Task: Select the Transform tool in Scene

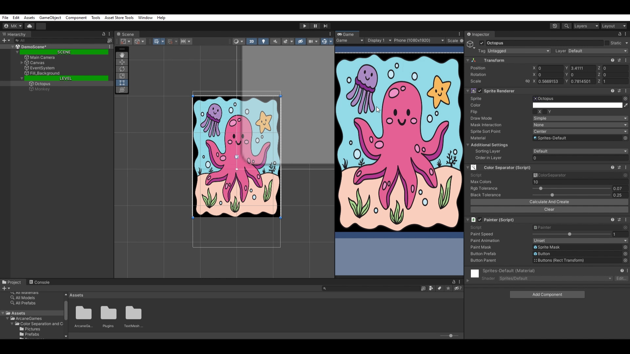Action: 122,89
